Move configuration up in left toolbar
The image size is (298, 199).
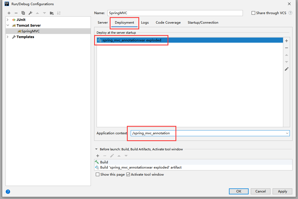point(37,13)
